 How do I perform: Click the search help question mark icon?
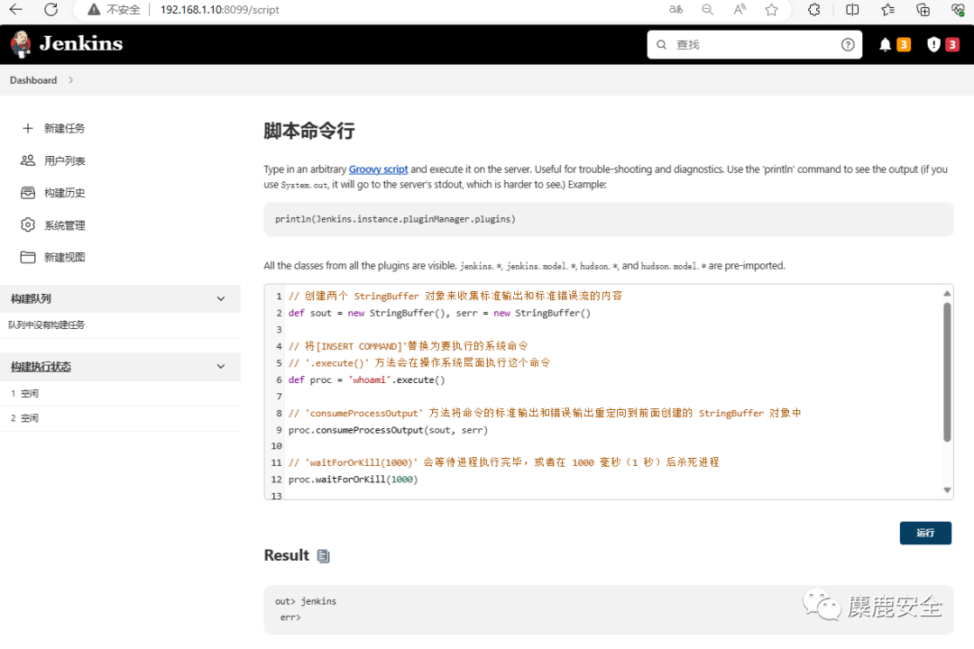point(848,45)
